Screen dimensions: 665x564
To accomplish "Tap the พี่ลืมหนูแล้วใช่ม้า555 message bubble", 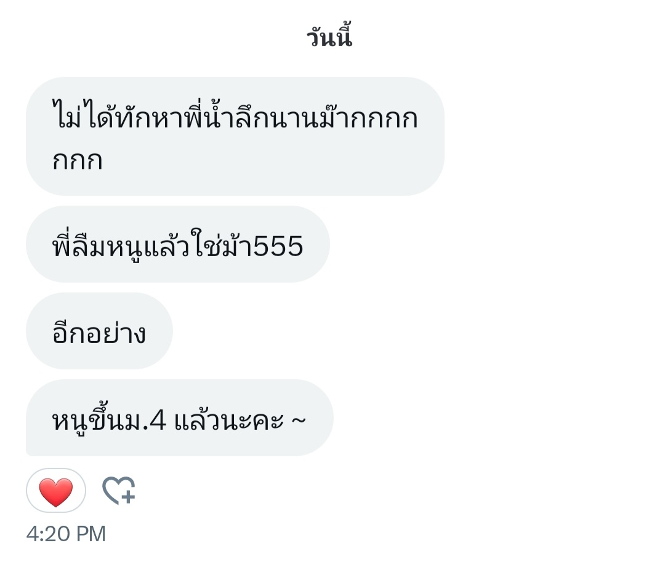I will point(178,244).
